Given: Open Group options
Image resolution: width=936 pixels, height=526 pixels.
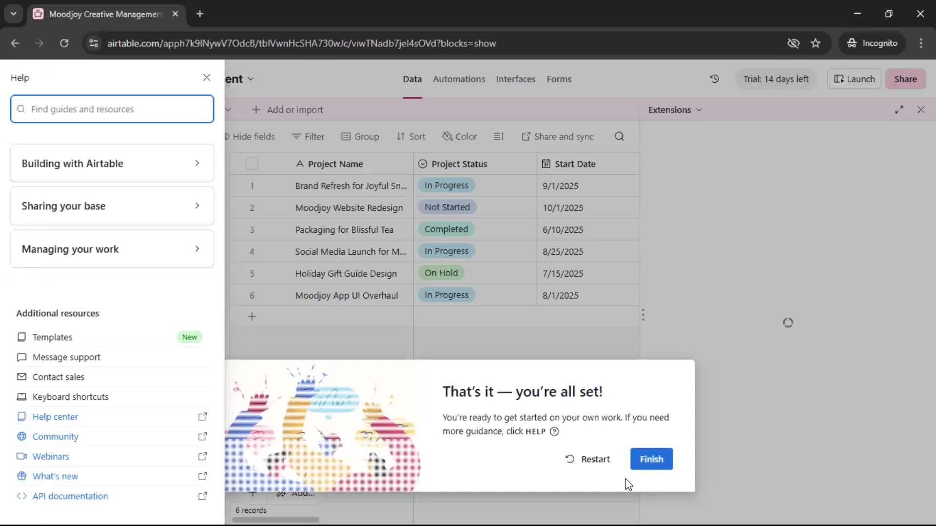Looking at the screenshot, I should click(360, 136).
